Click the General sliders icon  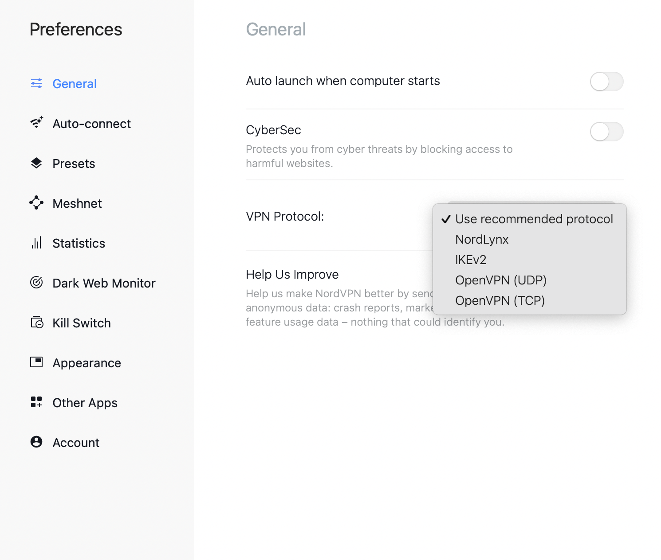pos(36,83)
